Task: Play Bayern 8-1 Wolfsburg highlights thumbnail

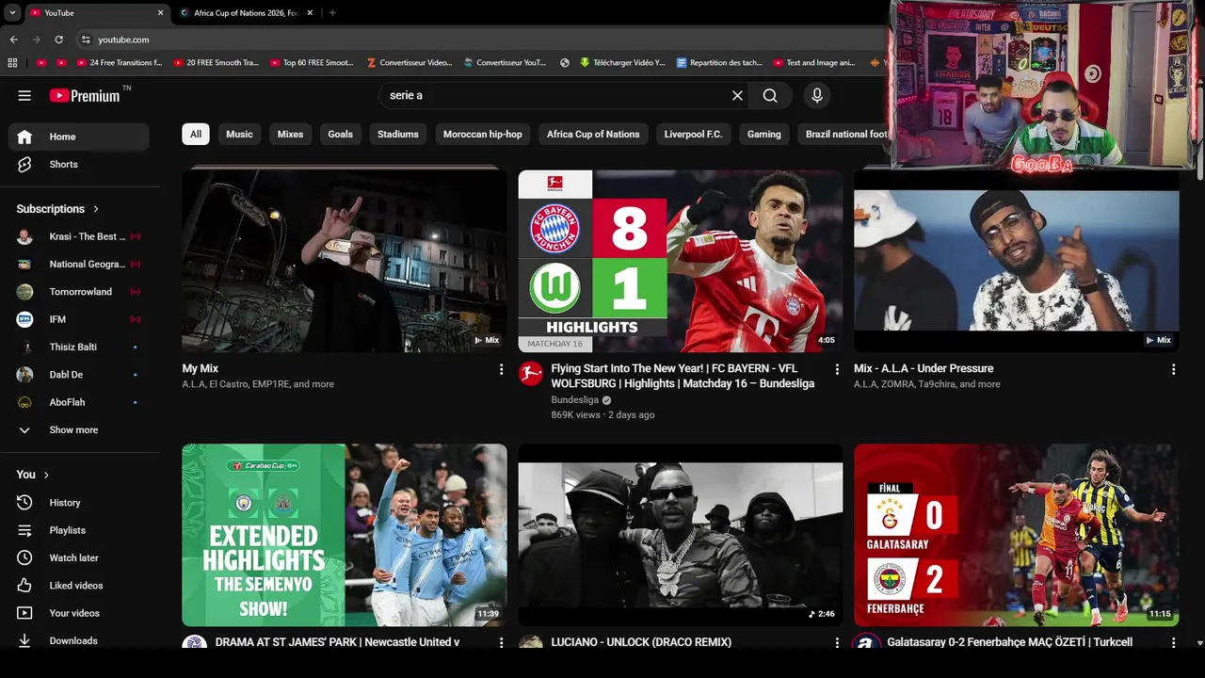Action: coord(681,261)
